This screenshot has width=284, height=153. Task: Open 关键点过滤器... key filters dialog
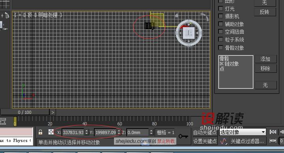pyautogui.click(x=248, y=141)
